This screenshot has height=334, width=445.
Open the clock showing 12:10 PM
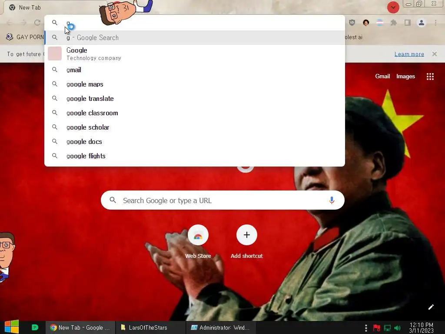[x=421, y=328]
